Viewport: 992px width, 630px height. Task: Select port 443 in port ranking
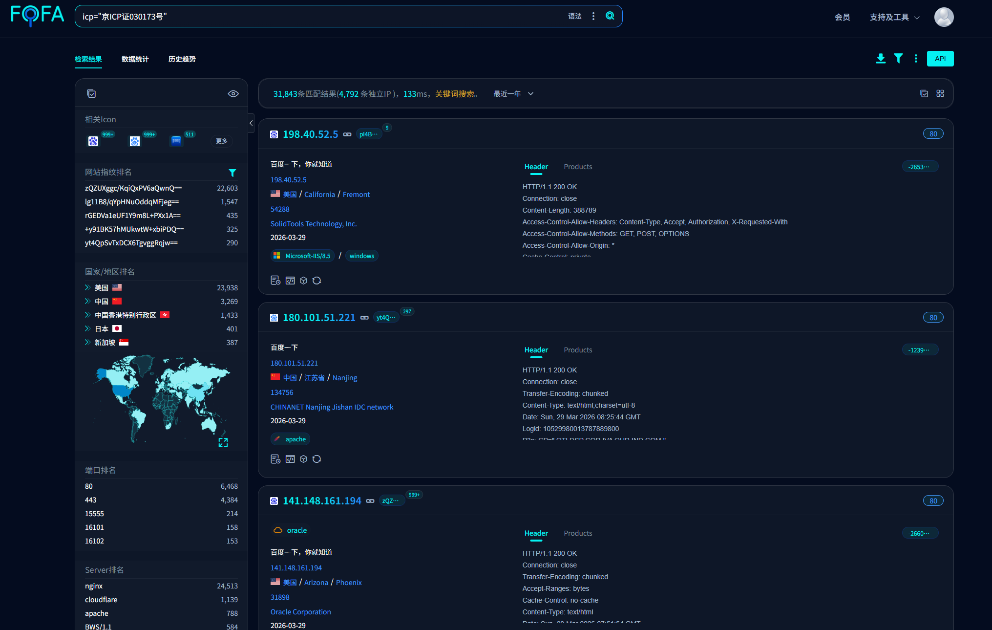161,500
